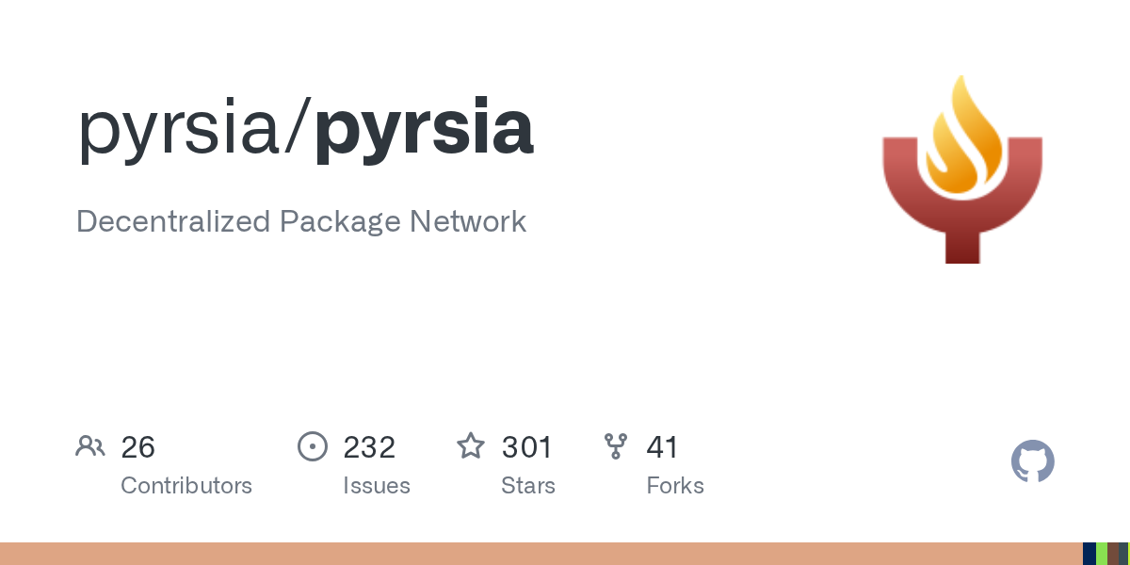Click the 301 stars count

[x=526, y=447]
